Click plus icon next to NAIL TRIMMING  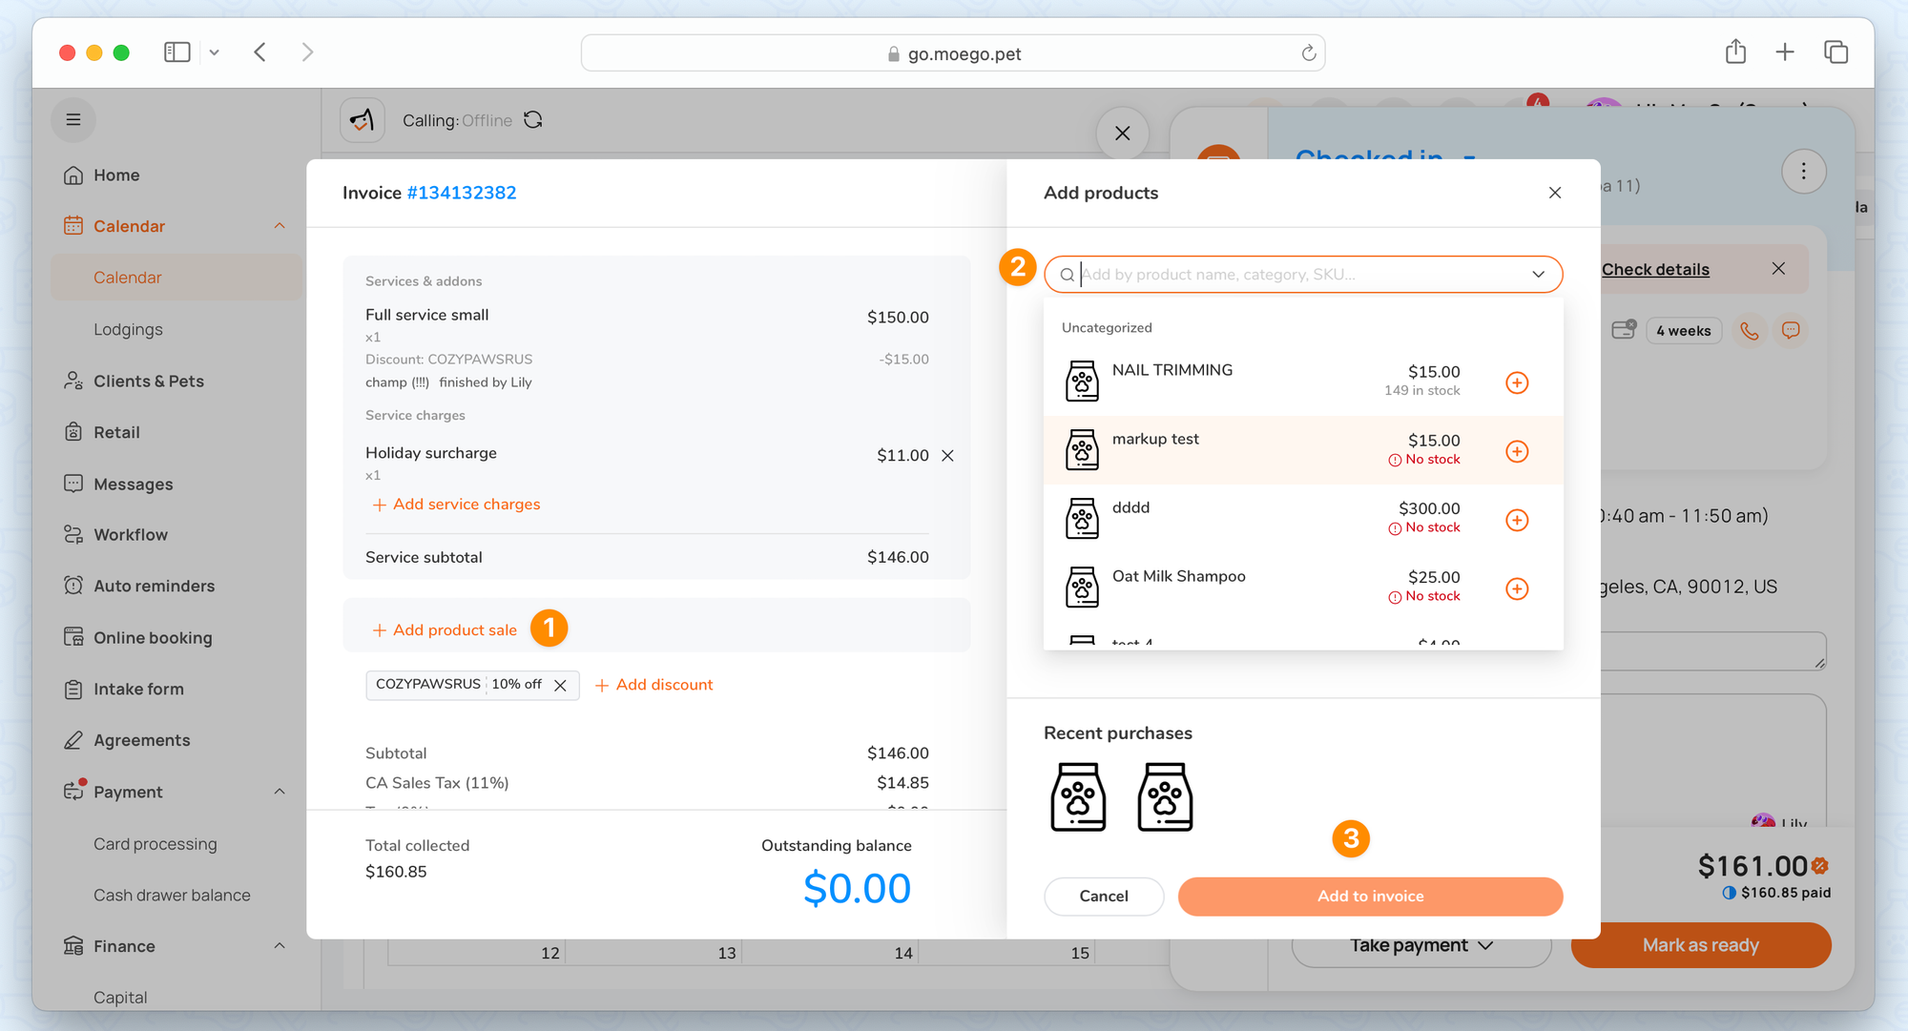[1517, 382]
